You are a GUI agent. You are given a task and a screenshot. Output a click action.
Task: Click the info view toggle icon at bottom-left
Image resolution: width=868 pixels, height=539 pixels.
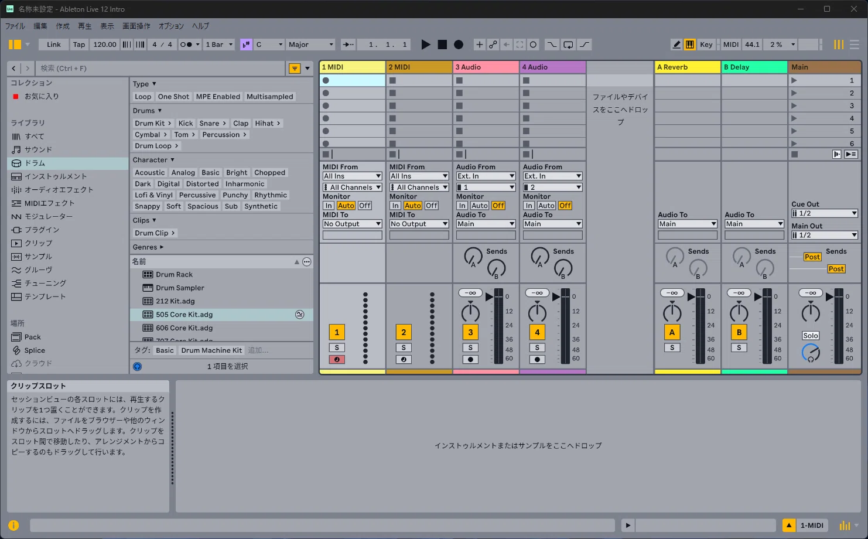(13, 526)
